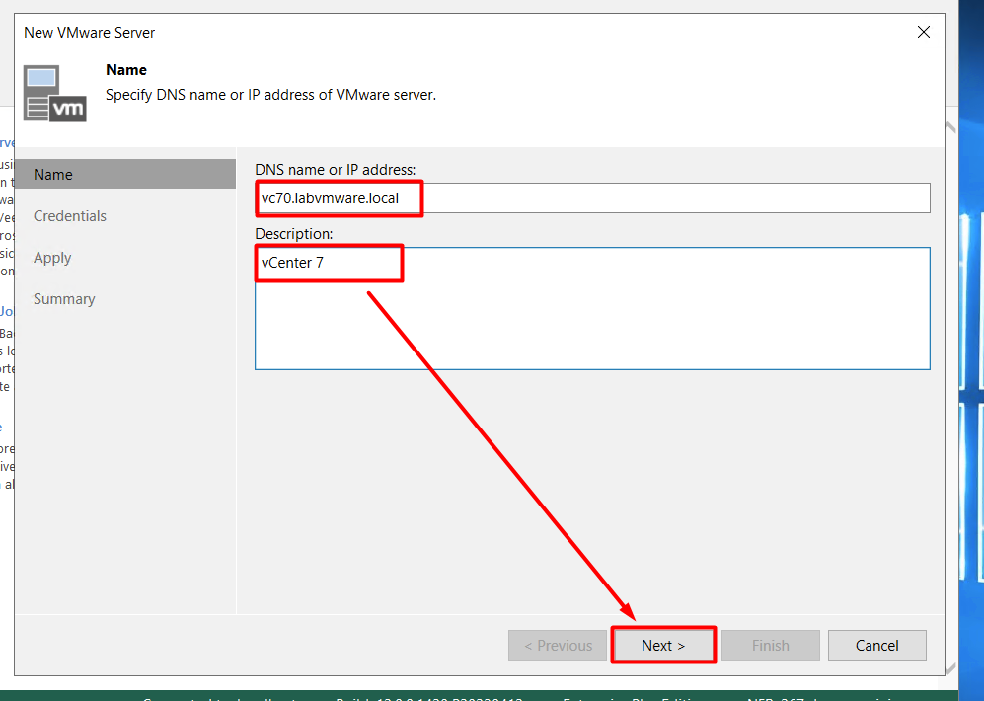Click the disabled Finish button

771,645
